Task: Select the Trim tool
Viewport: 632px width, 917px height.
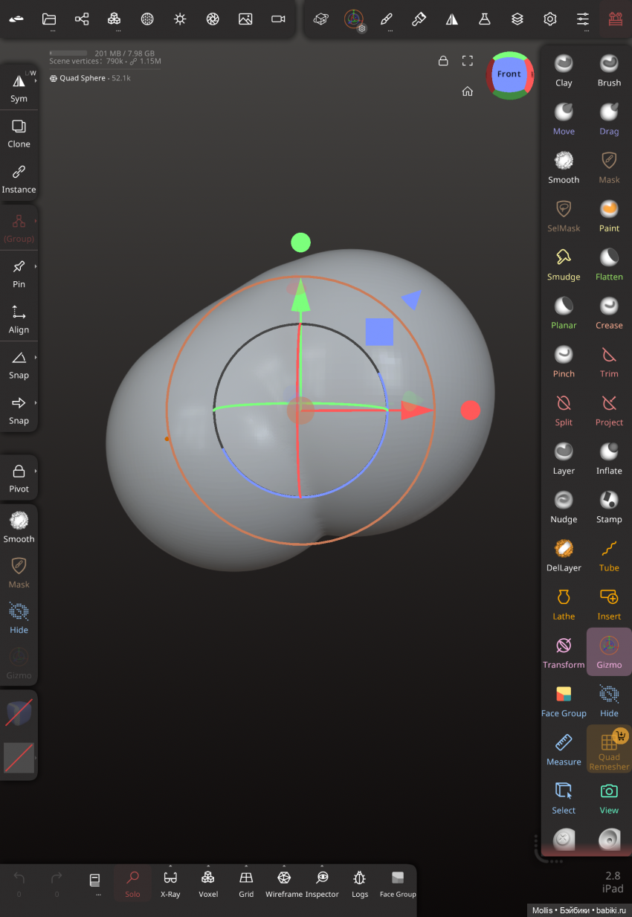Action: (x=609, y=361)
